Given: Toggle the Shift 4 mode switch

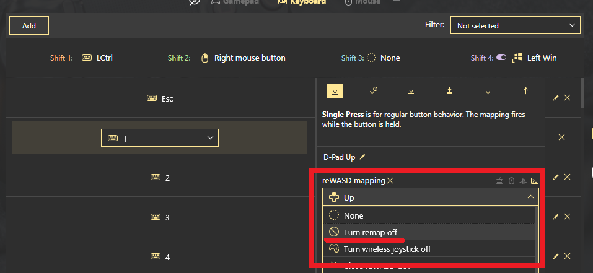Looking at the screenshot, I should click(x=501, y=58).
